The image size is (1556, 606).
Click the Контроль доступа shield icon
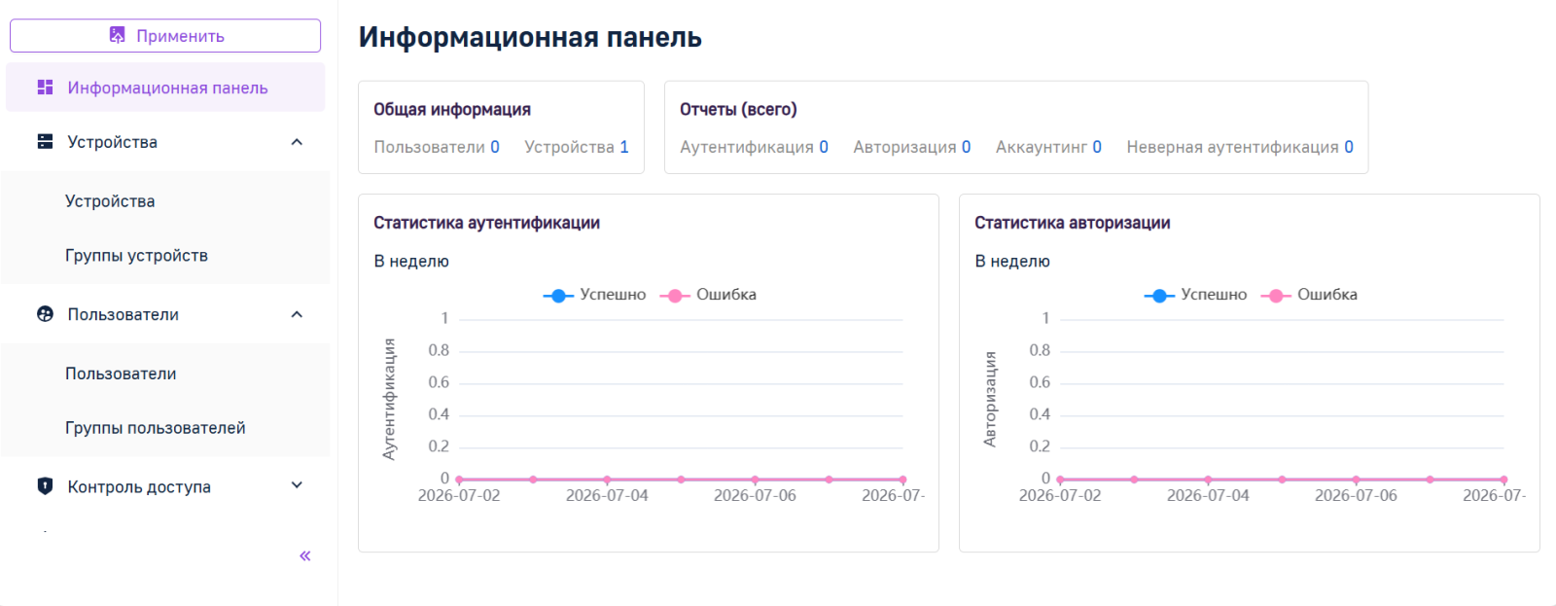click(45, 486)
